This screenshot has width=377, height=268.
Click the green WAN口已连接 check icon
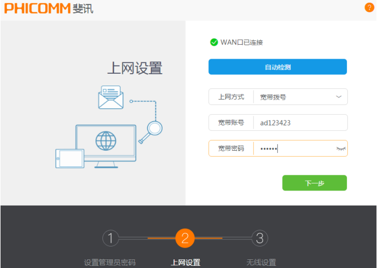tap(214, 42)
